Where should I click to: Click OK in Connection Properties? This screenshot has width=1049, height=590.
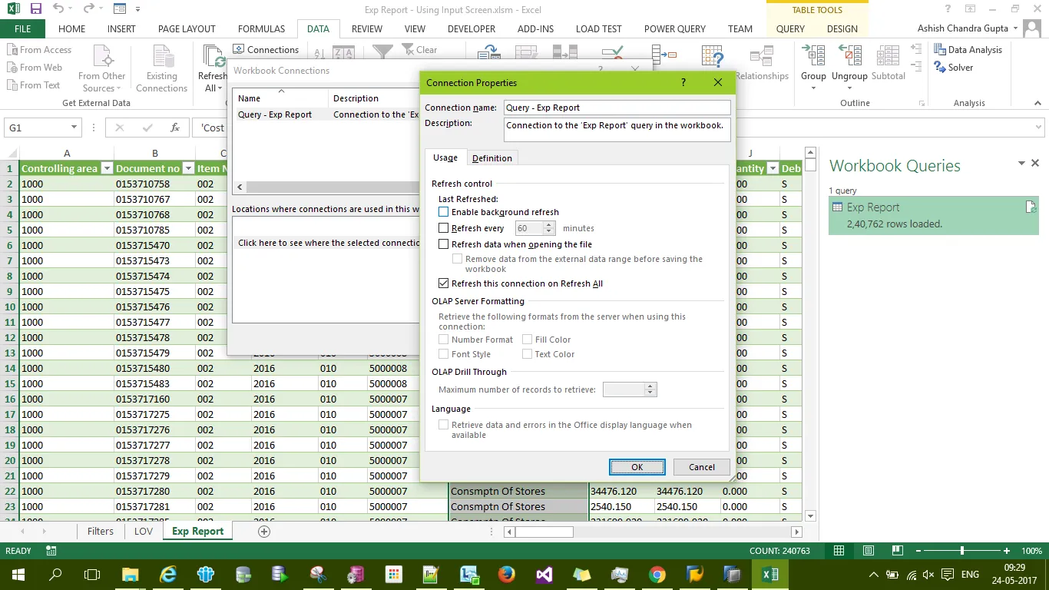pyautogui.click(x=637, y=466)
